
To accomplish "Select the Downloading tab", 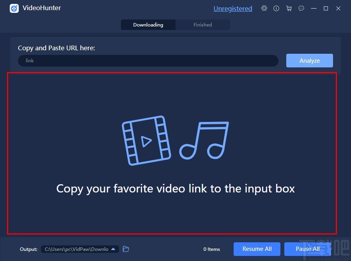I will pyautogui.click(x=148, y=25).
